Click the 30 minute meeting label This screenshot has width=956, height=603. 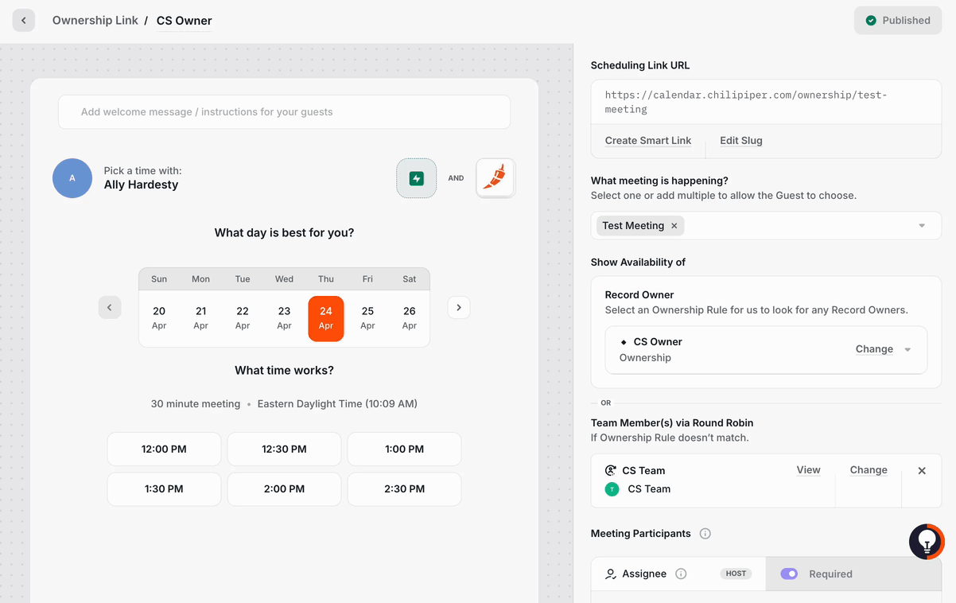click(196, 404)
